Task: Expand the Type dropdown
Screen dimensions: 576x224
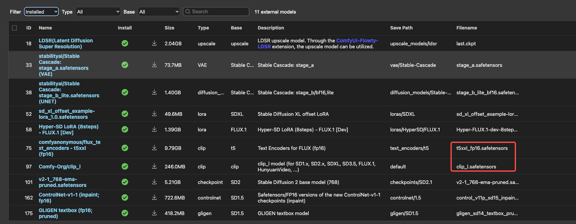Action: pyautogui.click(x=98, y=12)
